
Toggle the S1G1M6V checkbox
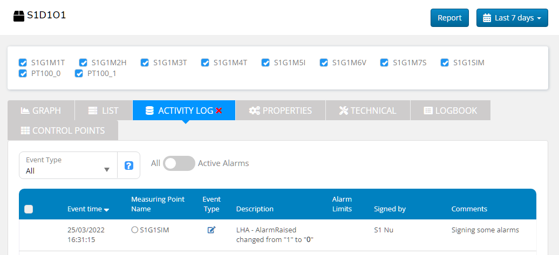pyautogui.click(x=324, y=63)
